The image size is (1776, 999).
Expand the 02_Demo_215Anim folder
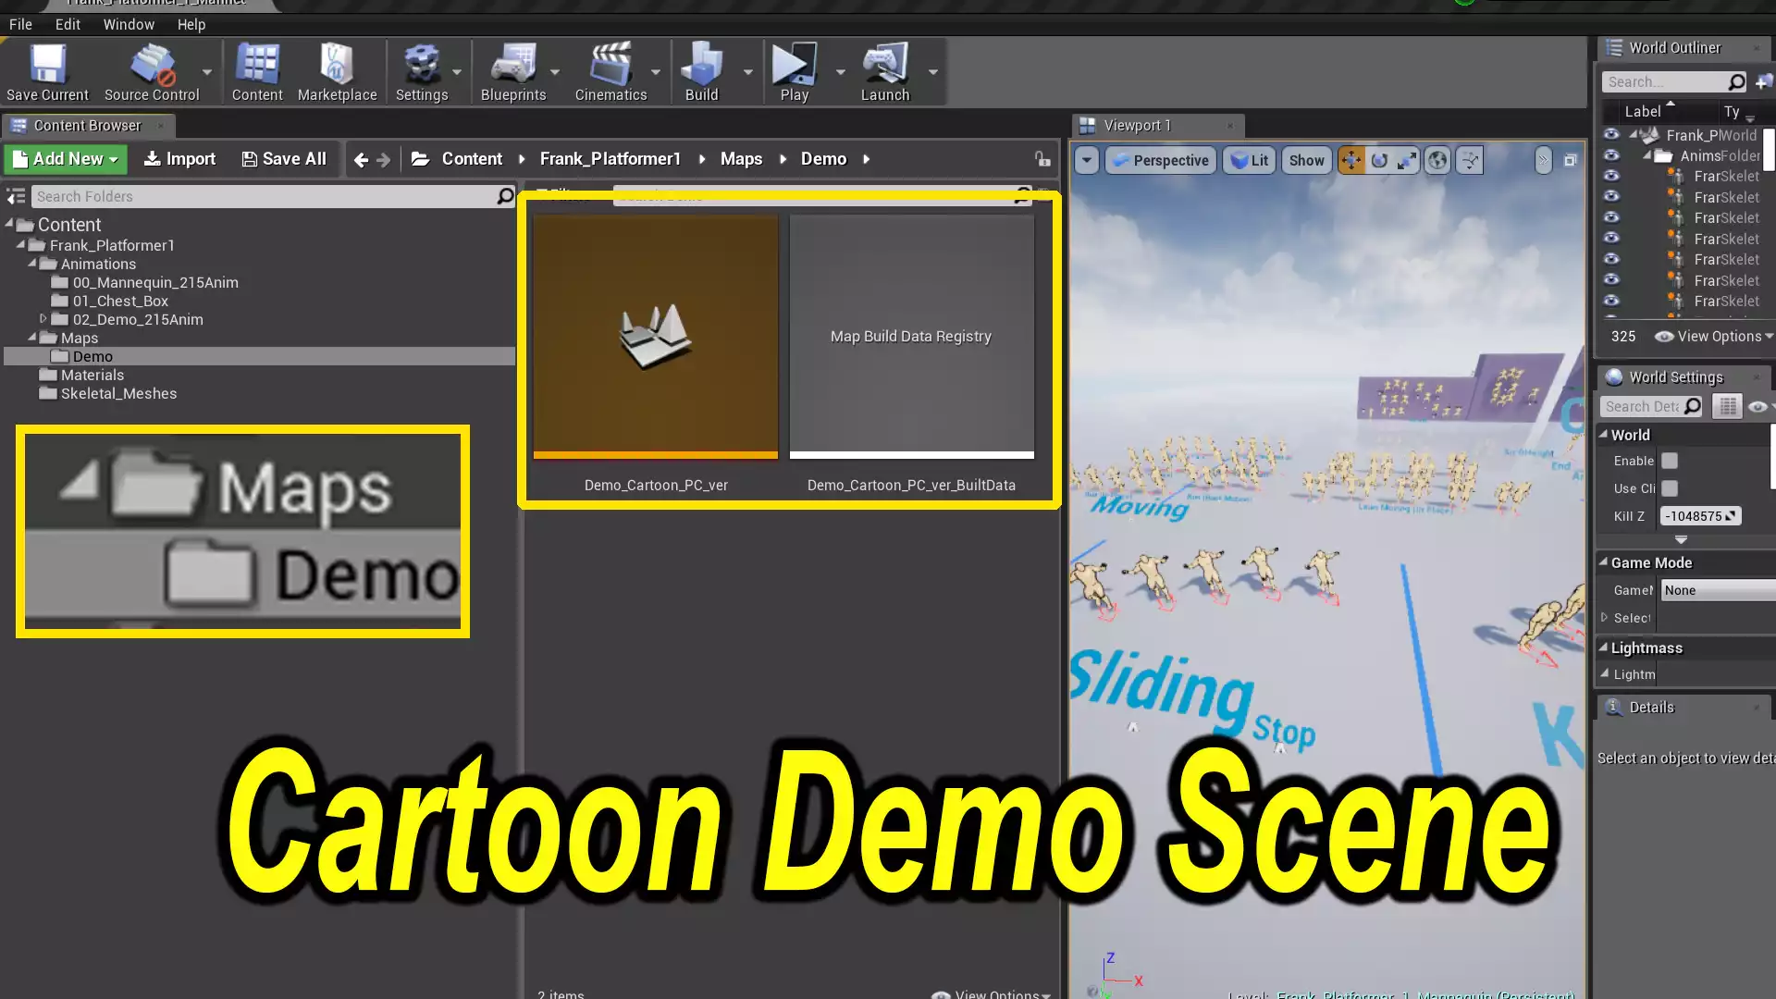point(43,319)
